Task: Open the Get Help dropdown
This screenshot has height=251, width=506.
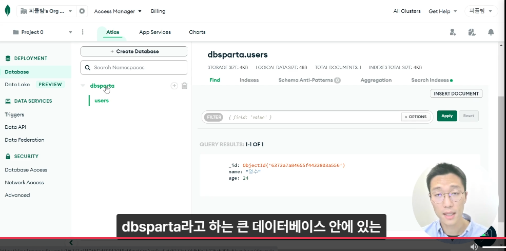Action: tap(443, 11)
